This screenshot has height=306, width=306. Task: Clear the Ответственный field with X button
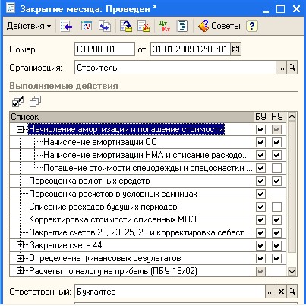point(281,292)
